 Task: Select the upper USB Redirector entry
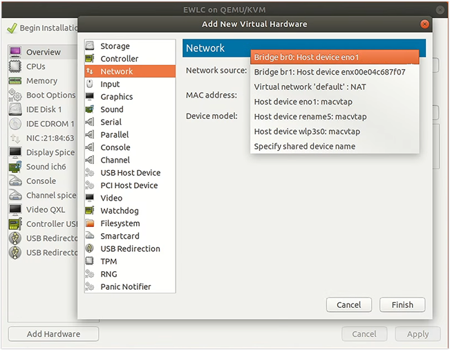[42, 239]
